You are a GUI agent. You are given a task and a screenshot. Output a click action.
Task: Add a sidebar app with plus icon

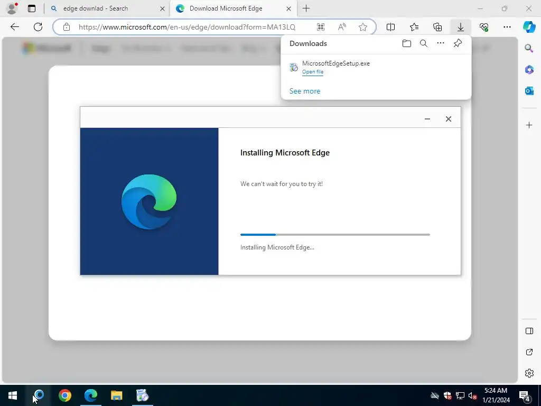529,125
